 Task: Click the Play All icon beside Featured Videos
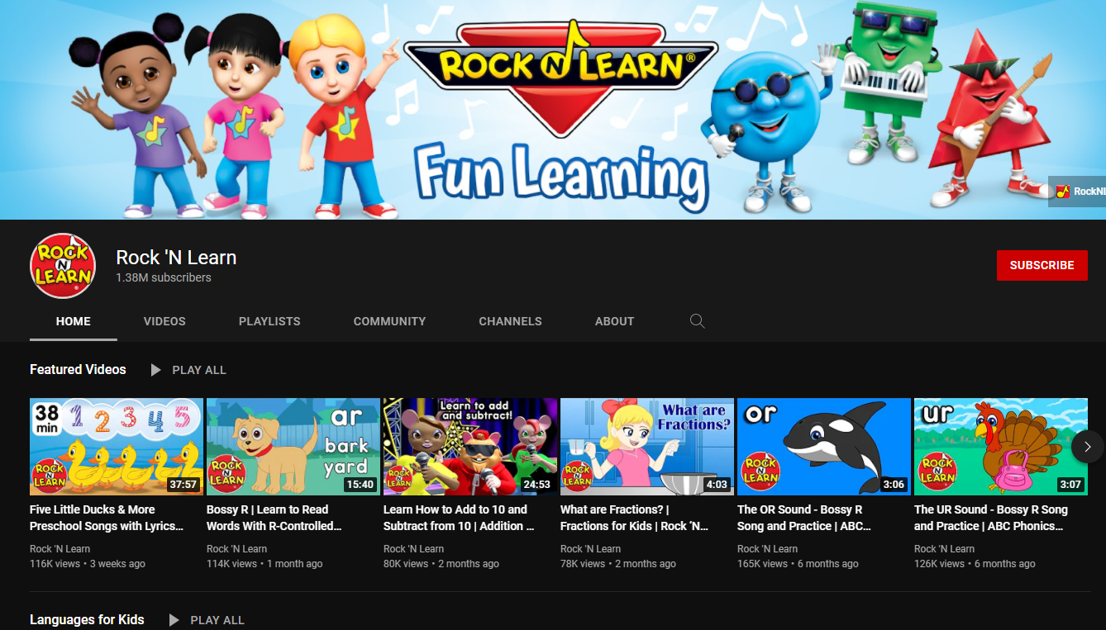155,369
